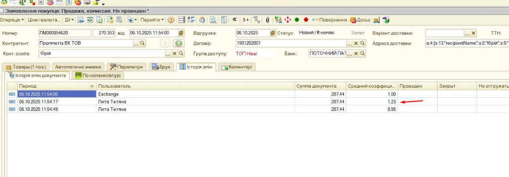Open the Контрагент selection ellipsis
Image resolution: width=509 pixels, height=177 pixels.
point(136,43)
